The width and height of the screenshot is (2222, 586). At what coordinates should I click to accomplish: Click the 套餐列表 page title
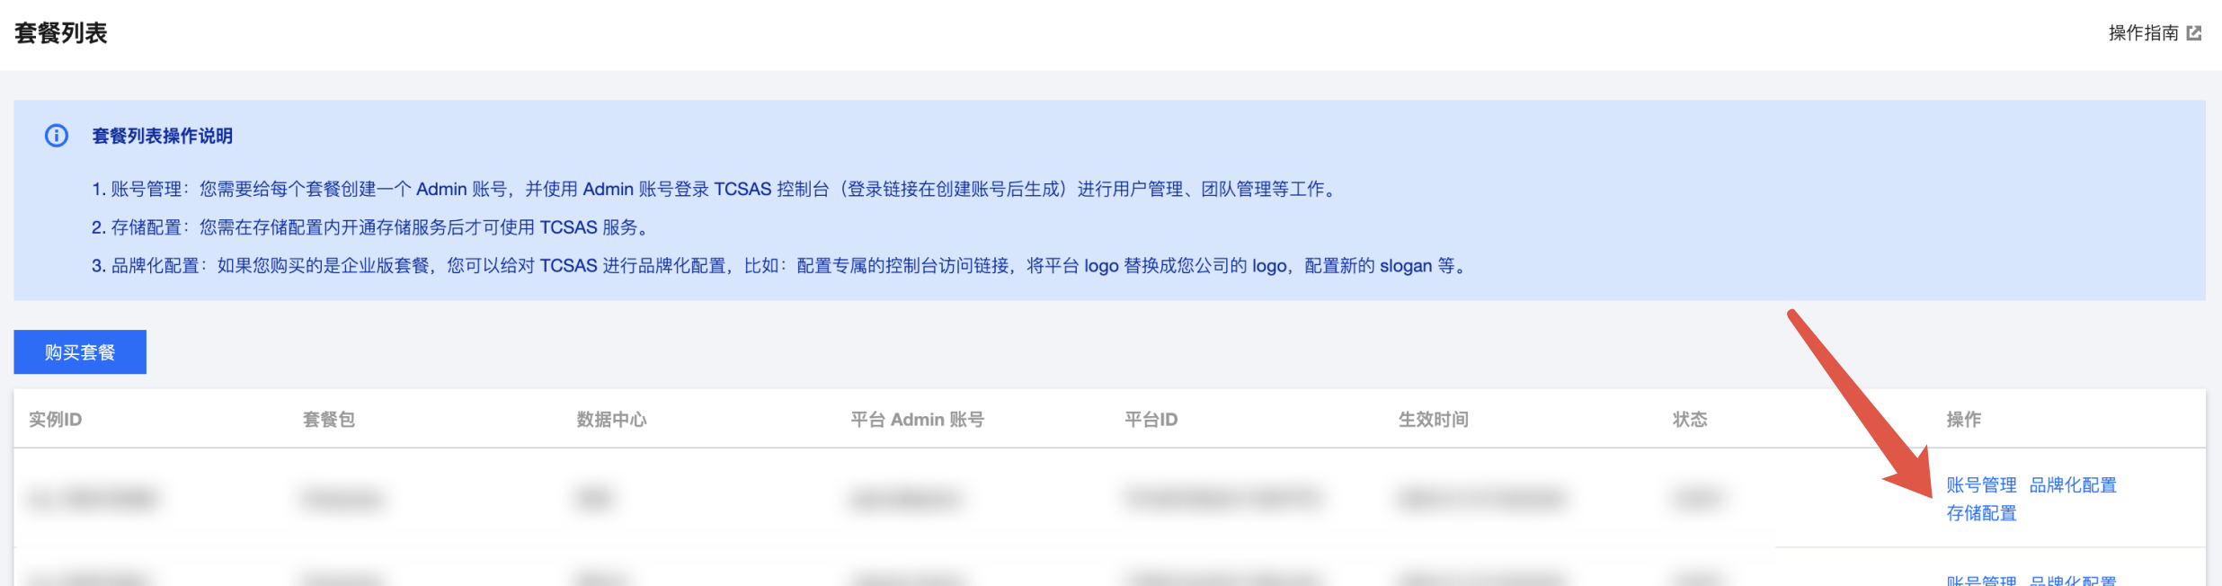tap(61, 33)
